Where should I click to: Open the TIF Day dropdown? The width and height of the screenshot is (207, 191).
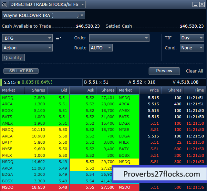(201, 38)
